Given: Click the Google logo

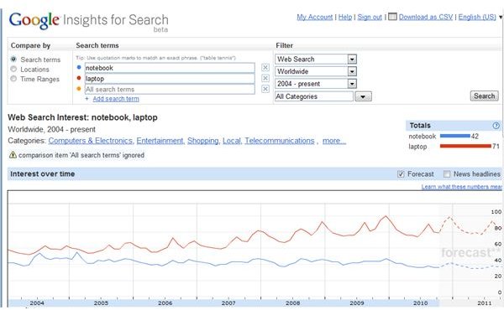Looking at the screenshot, I should (x=34, y=20).
